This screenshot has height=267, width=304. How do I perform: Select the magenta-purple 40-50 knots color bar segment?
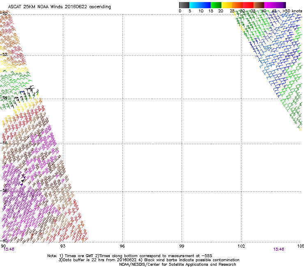[275, 5]
